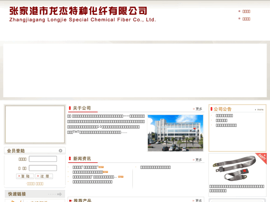Viewport: 270px width, 202px height.
Task: Open 更多 link in 新闻资讯 section
Action: tap(197, 160)
